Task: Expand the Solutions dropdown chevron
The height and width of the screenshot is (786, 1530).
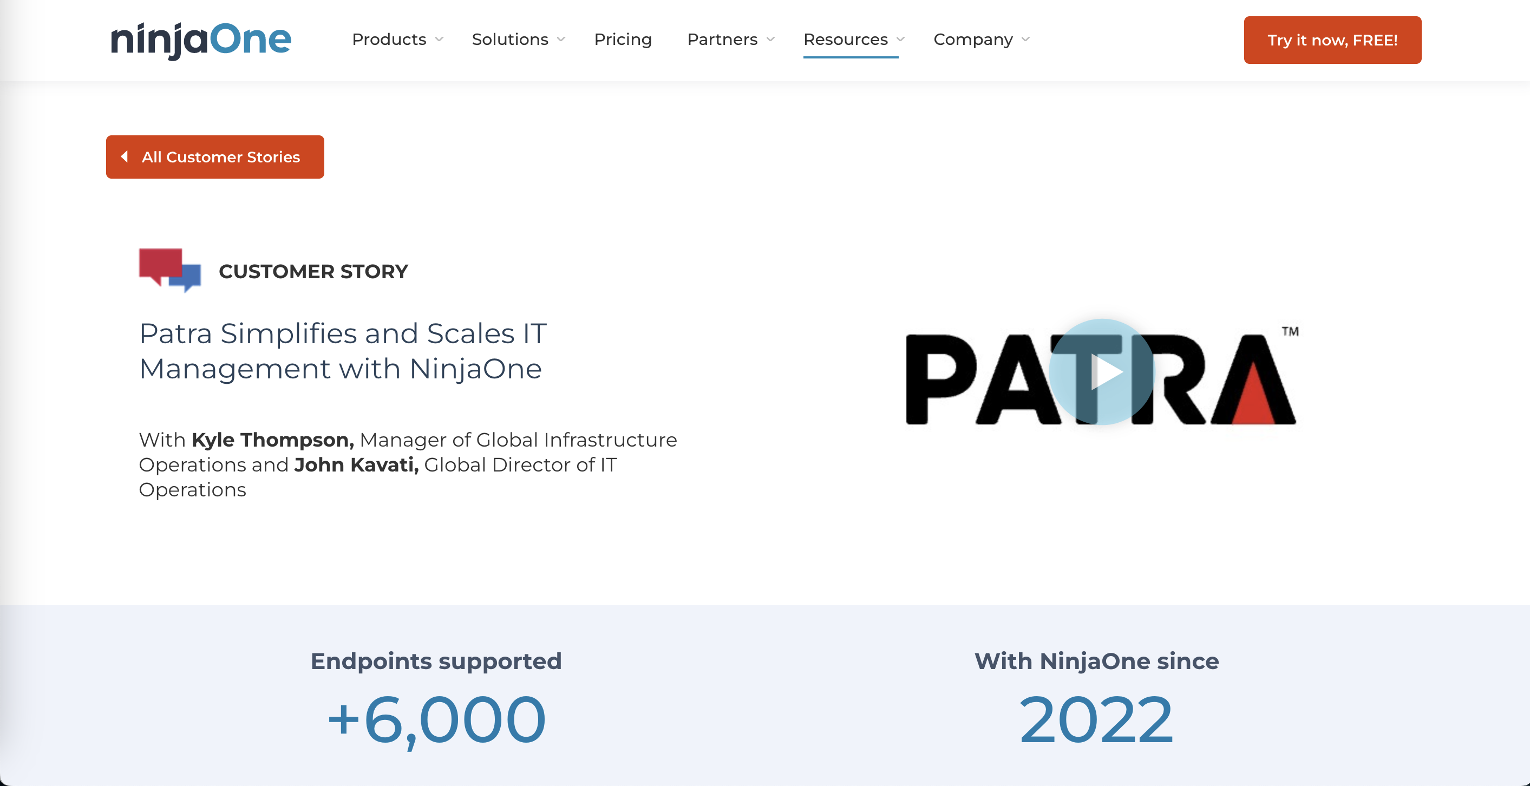Action: (561, 40)
